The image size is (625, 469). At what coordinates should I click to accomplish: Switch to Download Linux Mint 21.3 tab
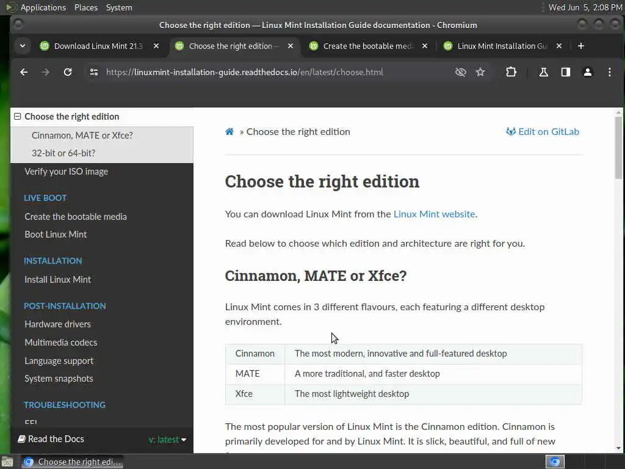(x=98, y=46)
